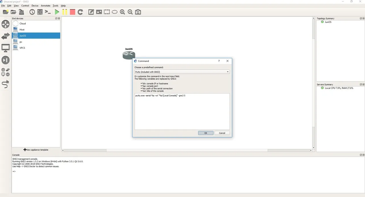Close the Topology Summary panel

point(363,19)
